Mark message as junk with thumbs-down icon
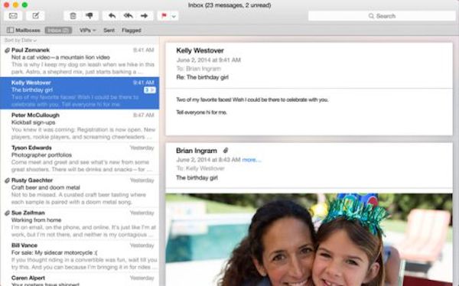 pyautogui.click(x=90, y=16)
